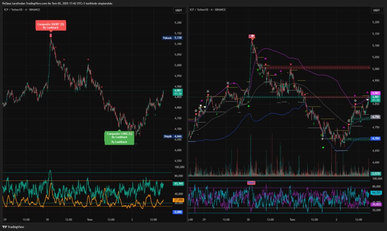
Task: Click the blue 4,704 price label
Action: click(x=376, y=139)
